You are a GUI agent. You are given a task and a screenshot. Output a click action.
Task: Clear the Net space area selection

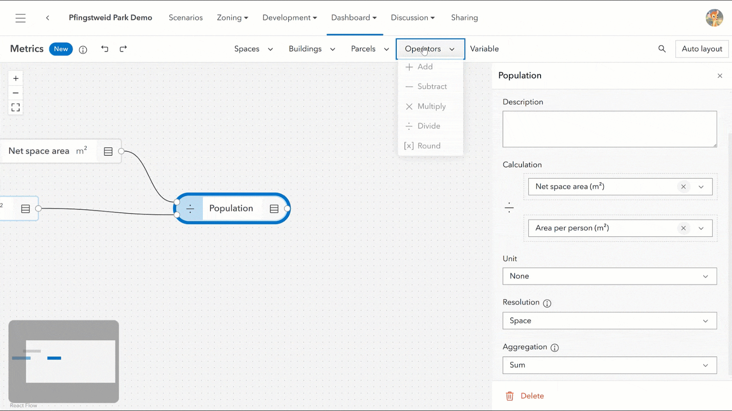683,187
